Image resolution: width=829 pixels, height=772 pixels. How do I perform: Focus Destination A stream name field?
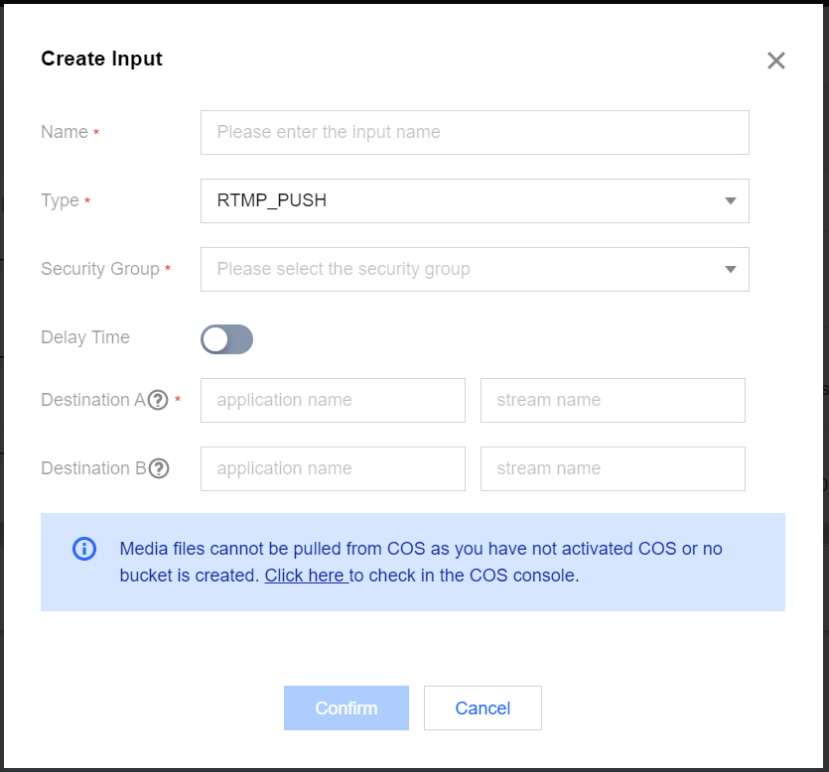click(x=613, y=400)
